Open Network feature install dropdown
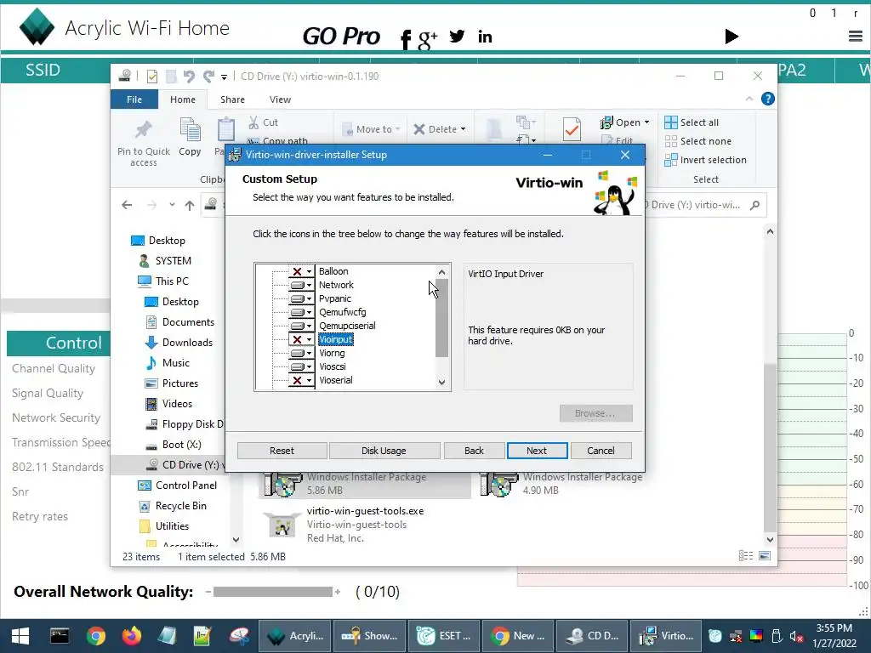871x653 pixels. click(x=301, y=285)
